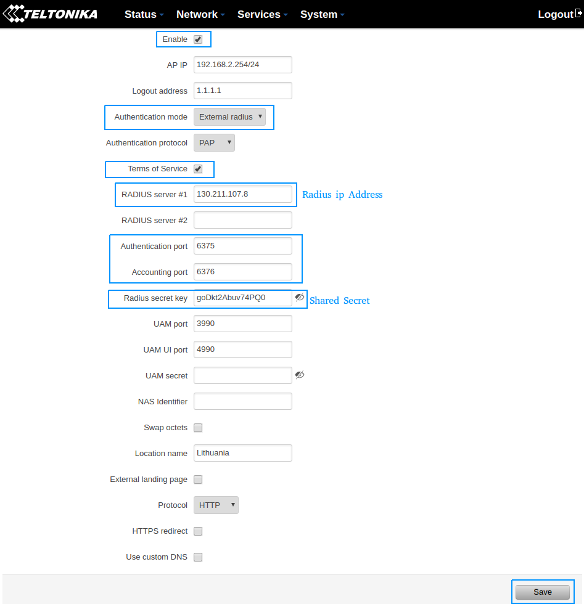
Task: Open the Status menu
Action: click(x=144, y=14)
